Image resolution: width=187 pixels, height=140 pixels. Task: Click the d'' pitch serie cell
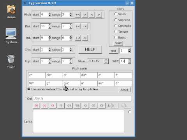[71, 75]
